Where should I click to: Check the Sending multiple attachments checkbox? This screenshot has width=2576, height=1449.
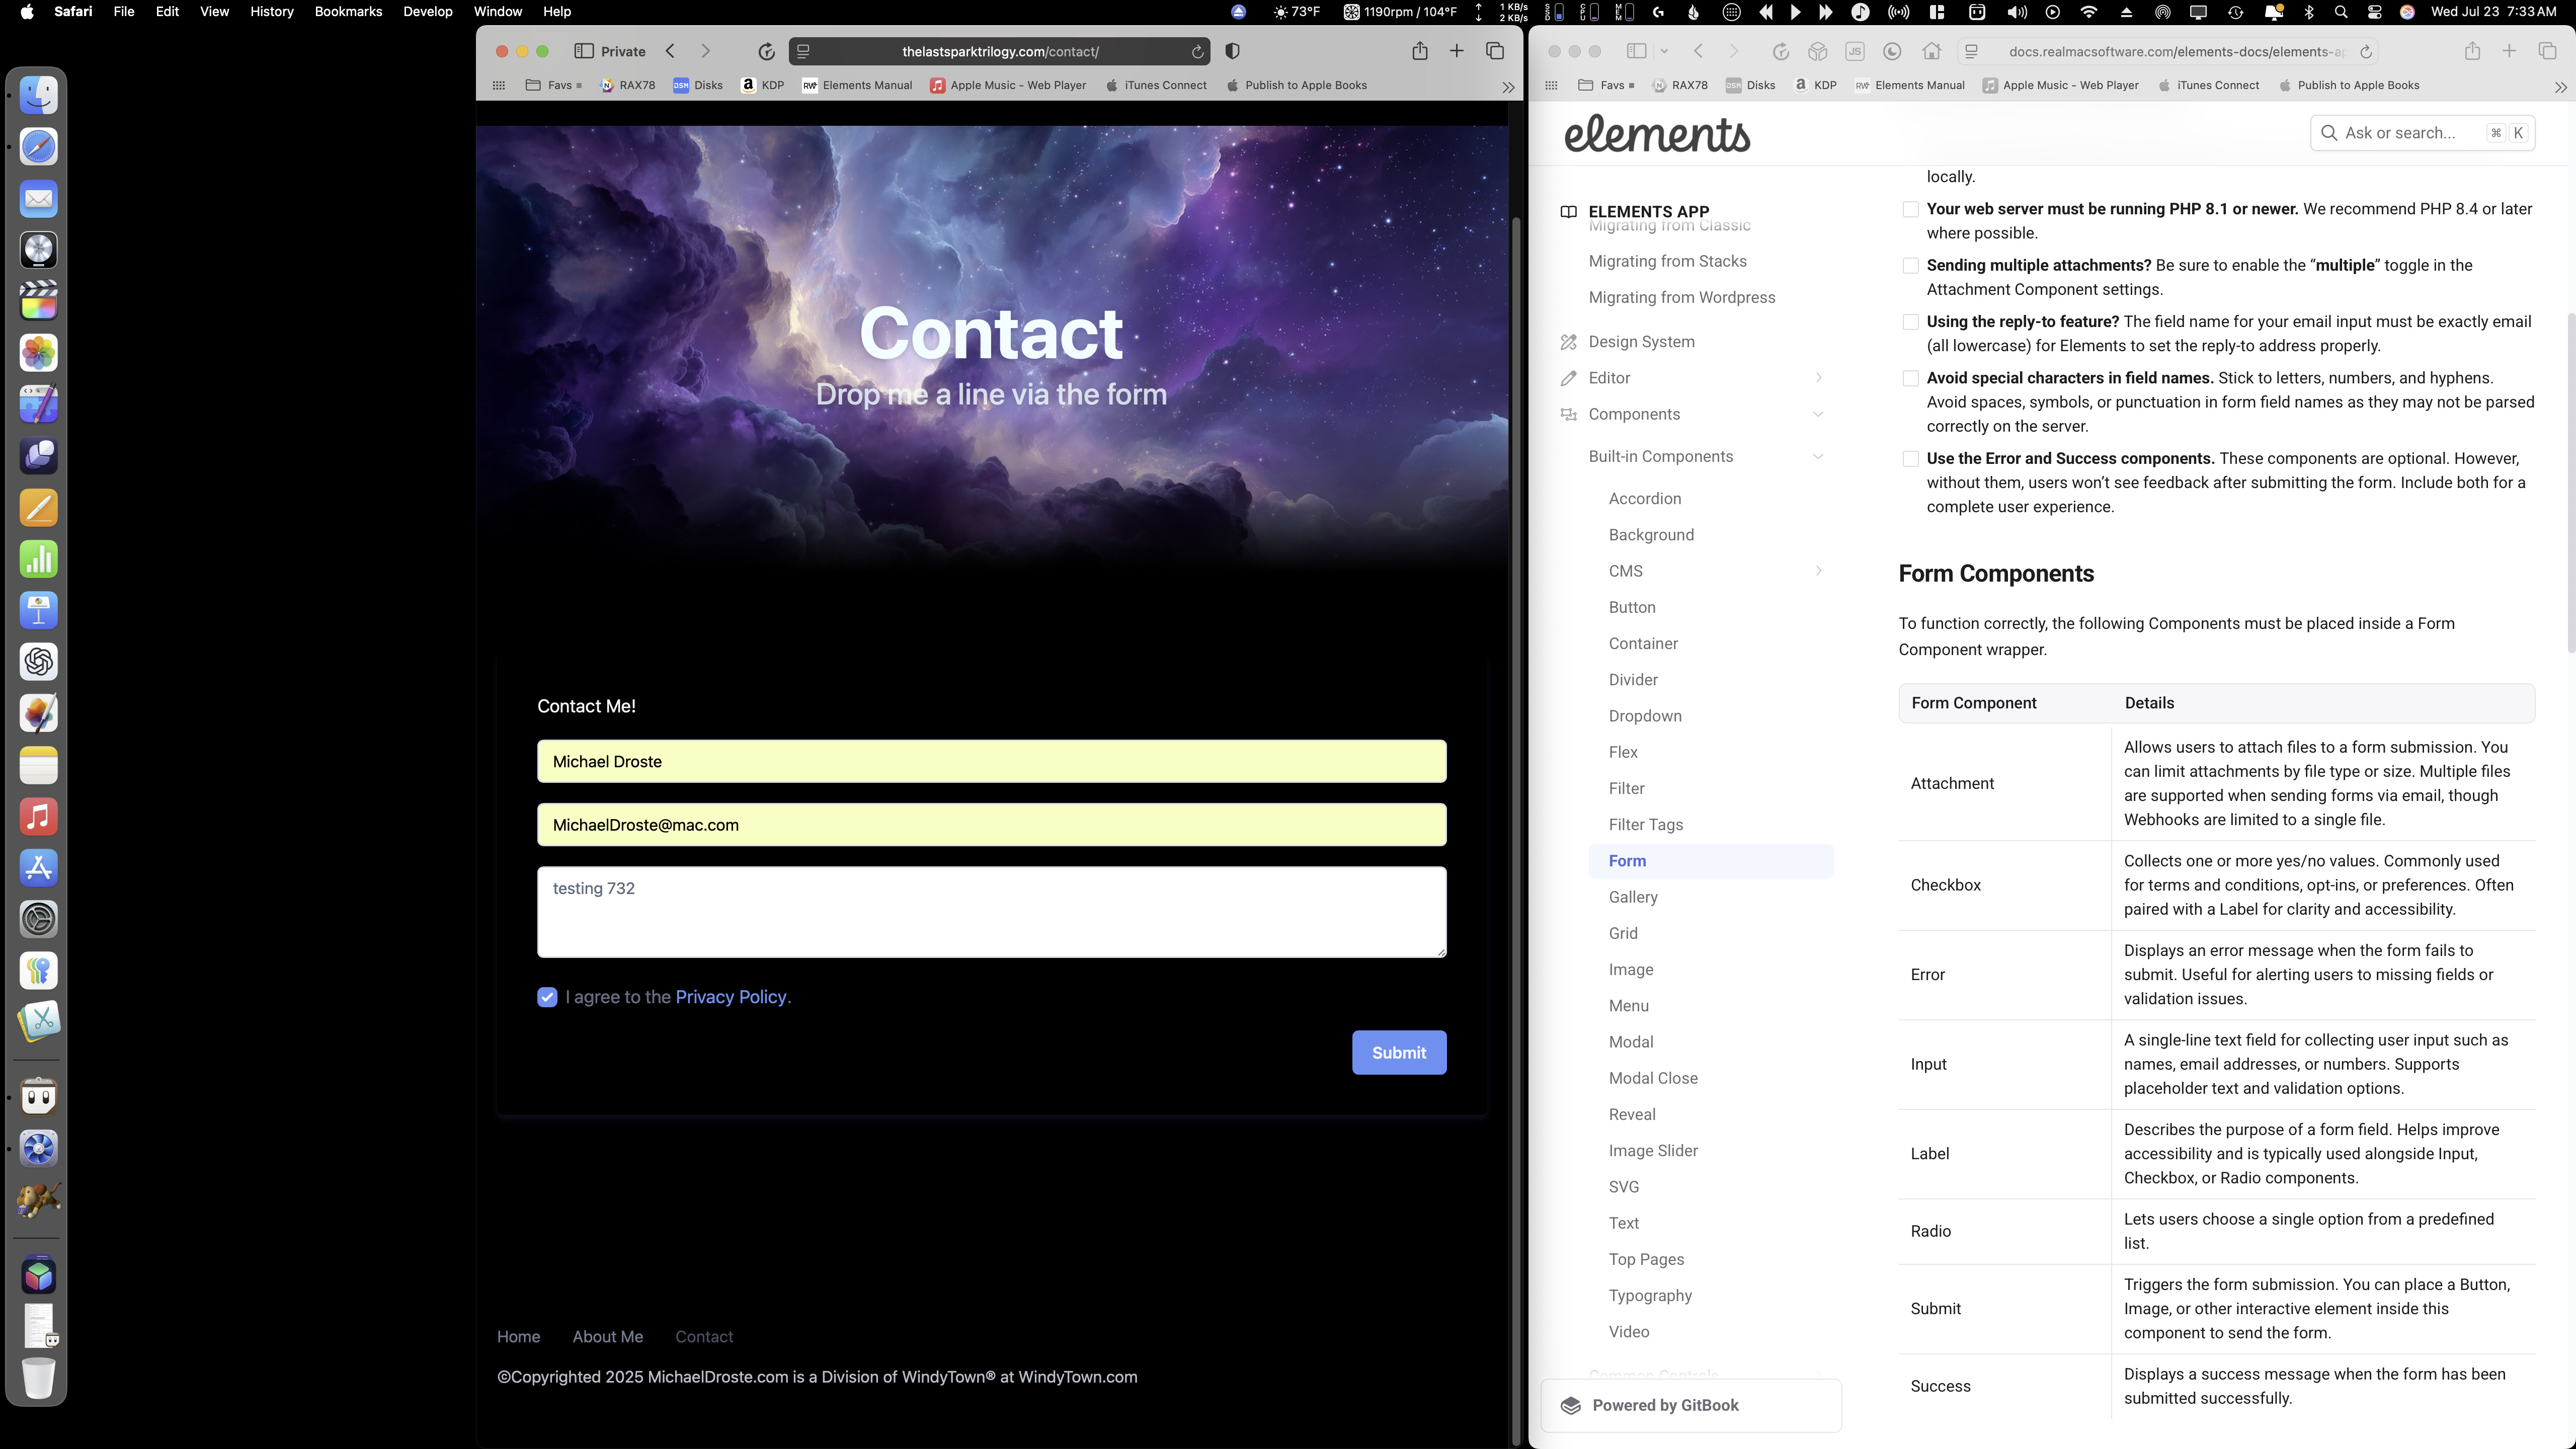point(1910,266)
